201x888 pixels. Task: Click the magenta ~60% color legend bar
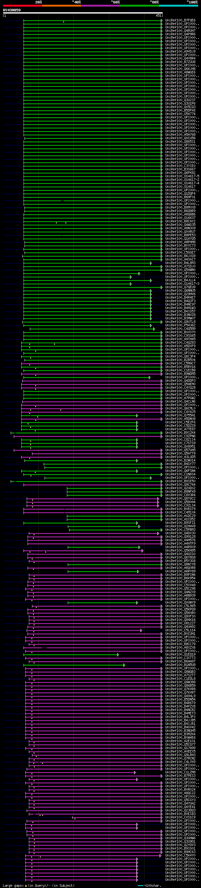pos(100,6)
